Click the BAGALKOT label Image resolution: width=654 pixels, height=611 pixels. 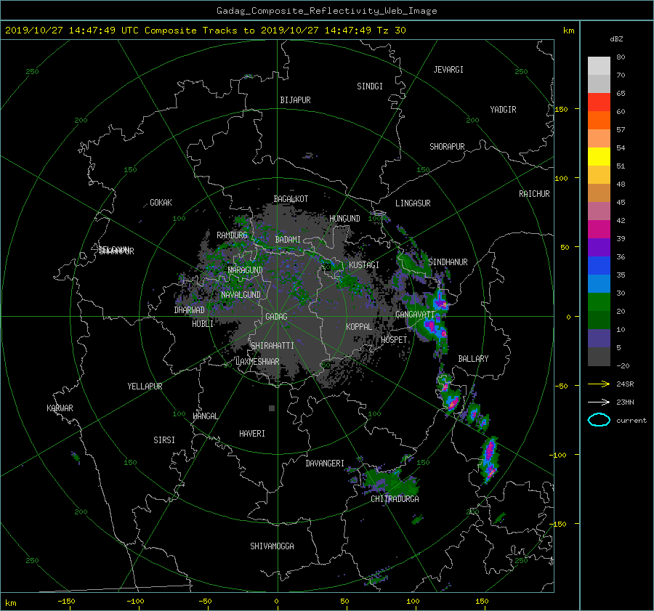click(291, 199)
